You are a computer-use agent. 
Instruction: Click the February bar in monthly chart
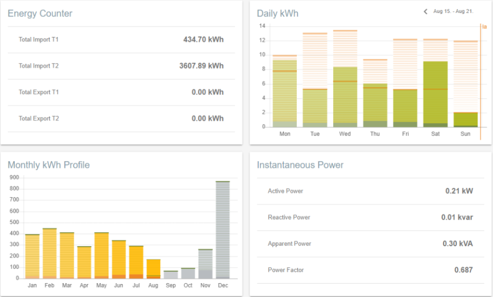49,254
